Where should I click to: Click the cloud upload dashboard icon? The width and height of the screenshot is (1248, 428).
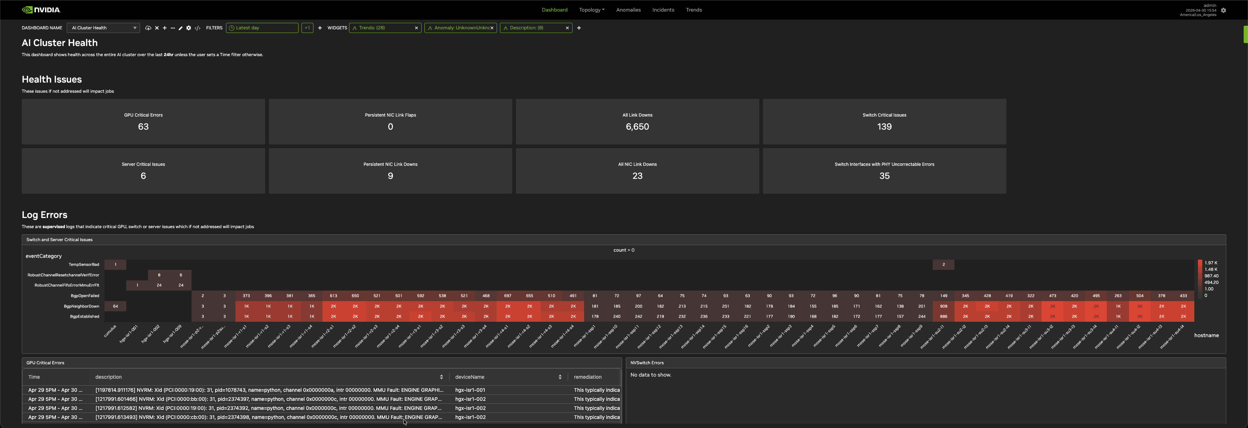(148, 28)
